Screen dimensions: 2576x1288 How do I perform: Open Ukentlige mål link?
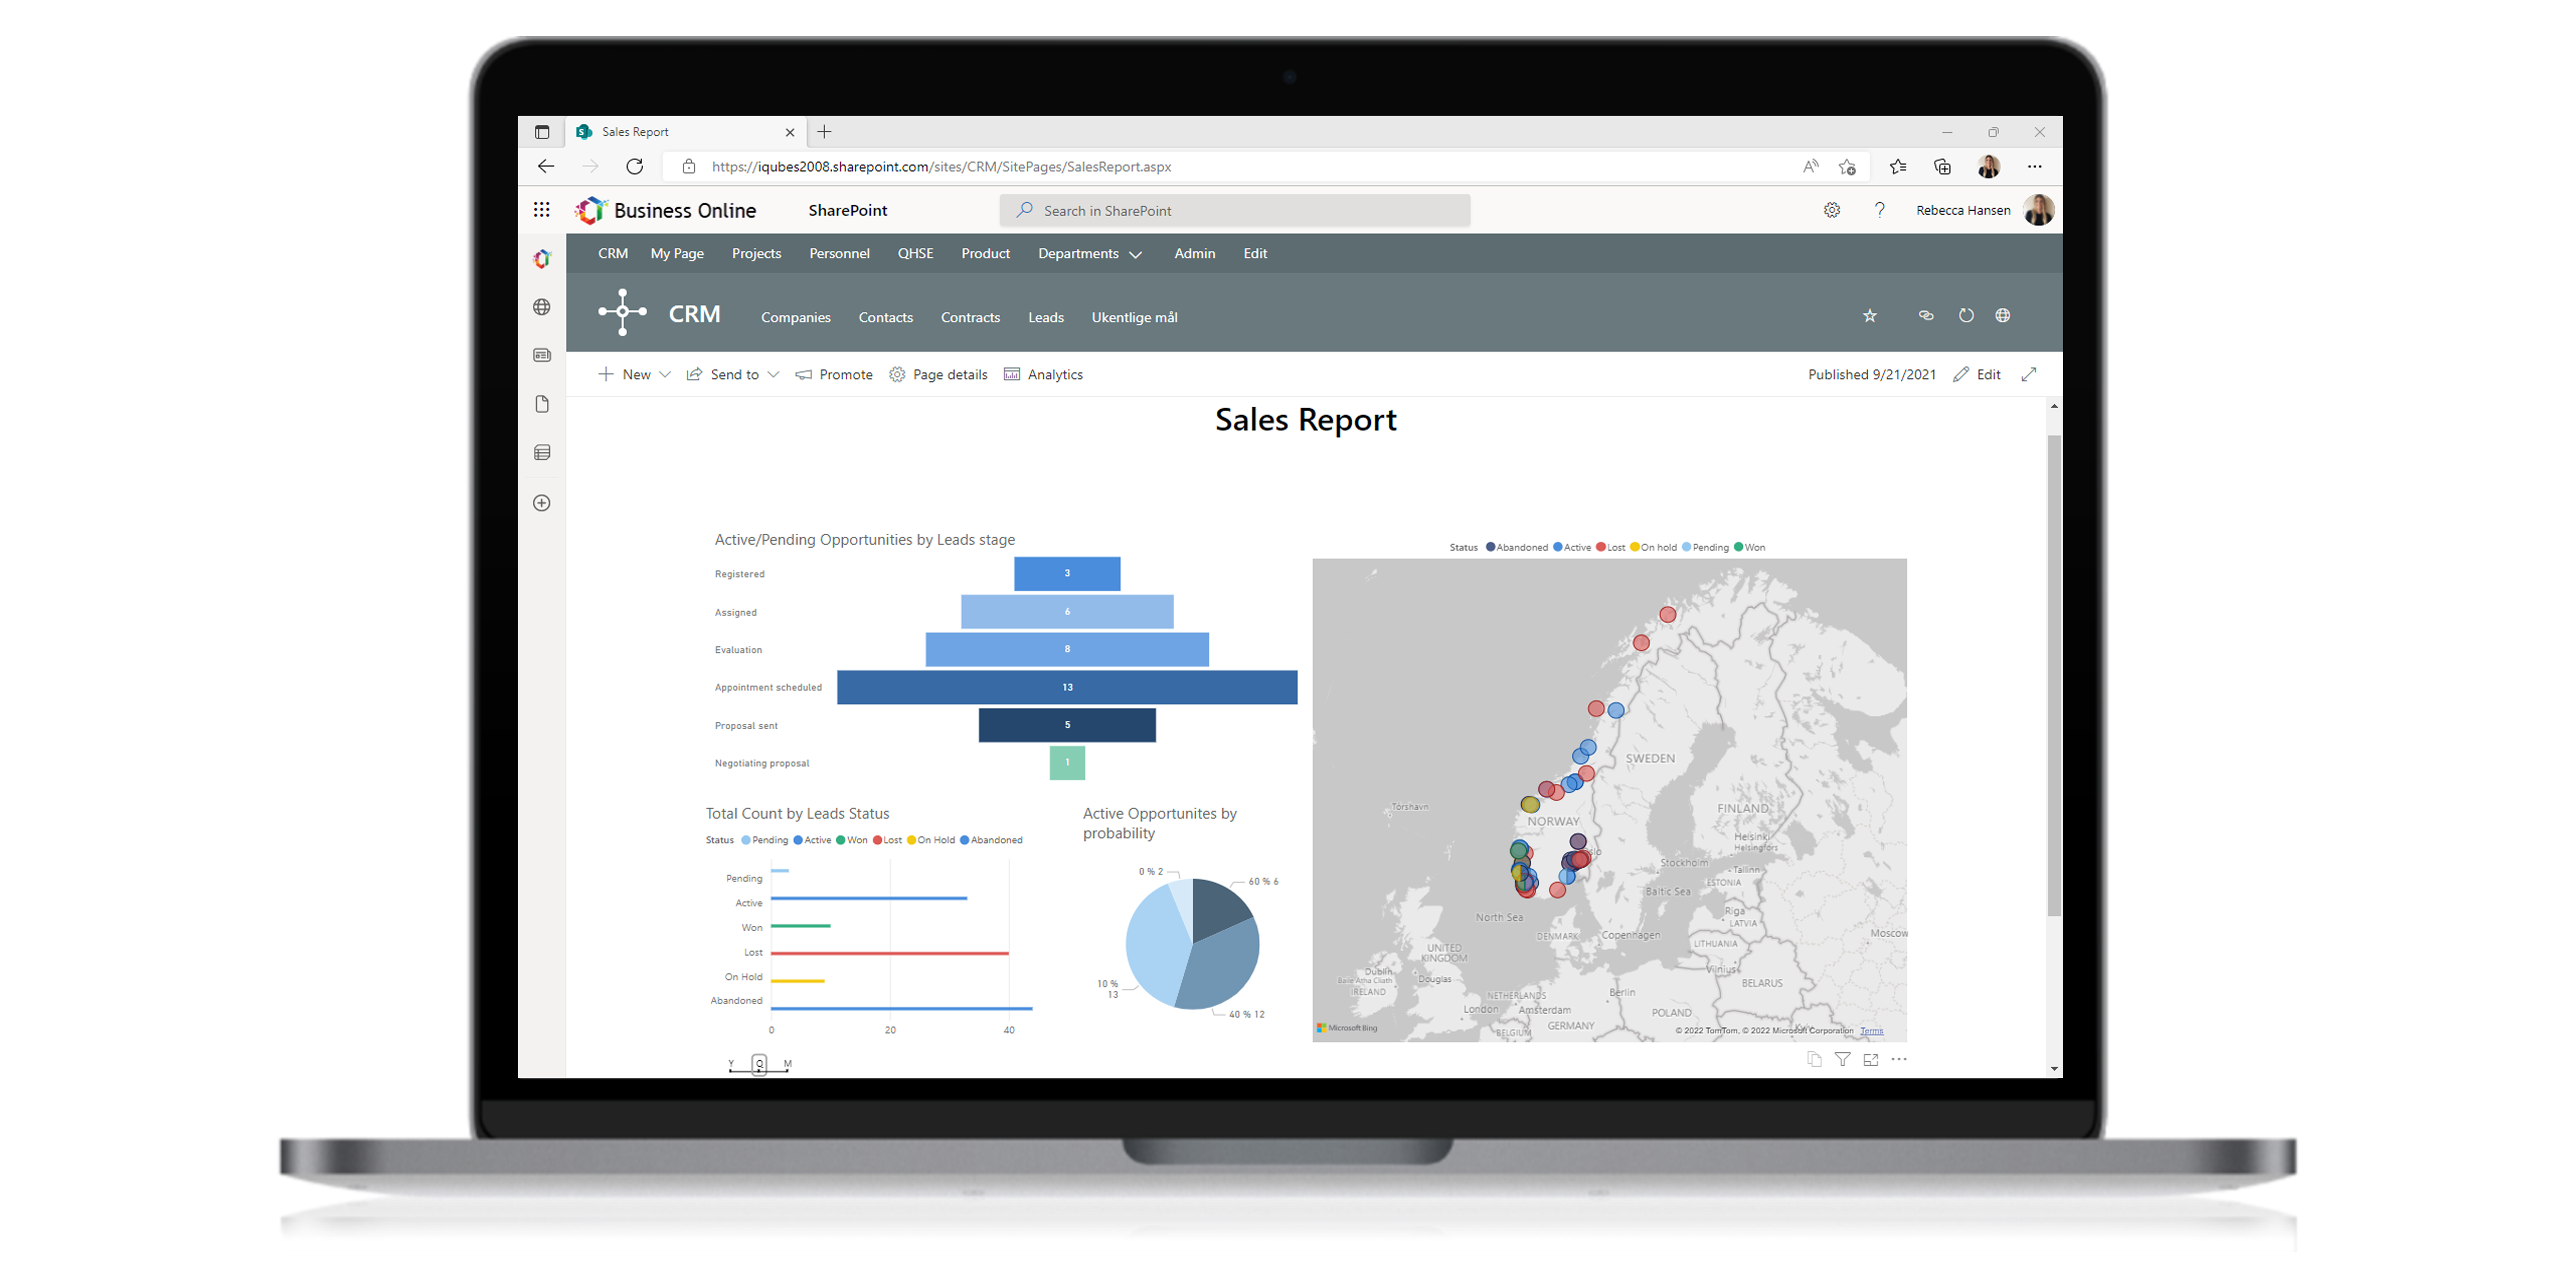click(x=1134, y=317)
